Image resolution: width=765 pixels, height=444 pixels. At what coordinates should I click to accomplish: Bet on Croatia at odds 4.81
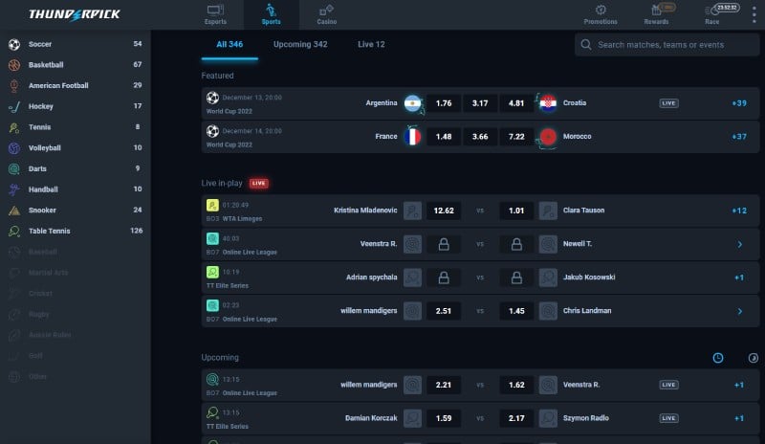click(x=516, y=103)
